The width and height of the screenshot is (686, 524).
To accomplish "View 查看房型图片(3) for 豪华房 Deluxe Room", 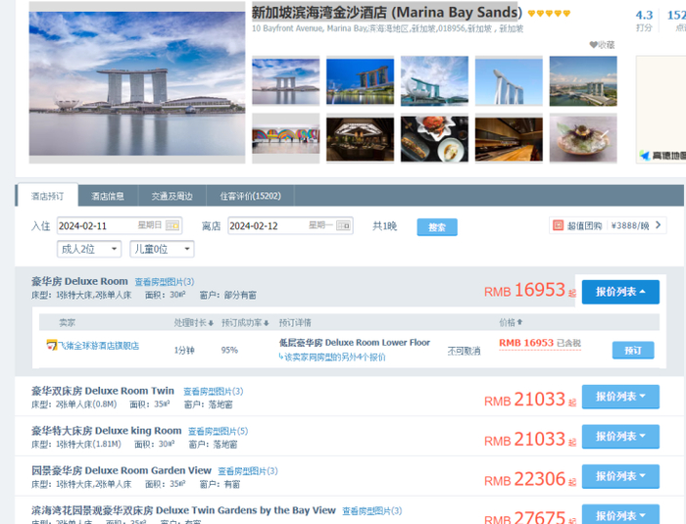I will point(165,282).
